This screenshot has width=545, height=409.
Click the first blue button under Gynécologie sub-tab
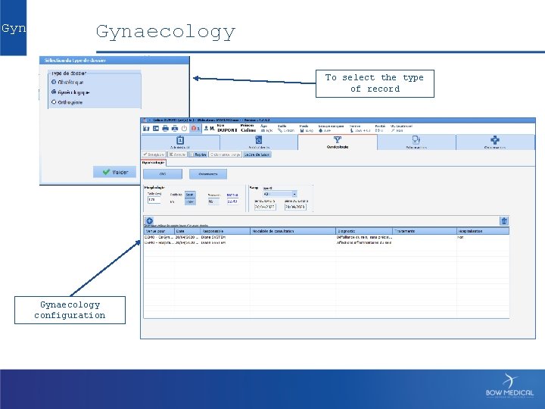(x=163, y=174)
